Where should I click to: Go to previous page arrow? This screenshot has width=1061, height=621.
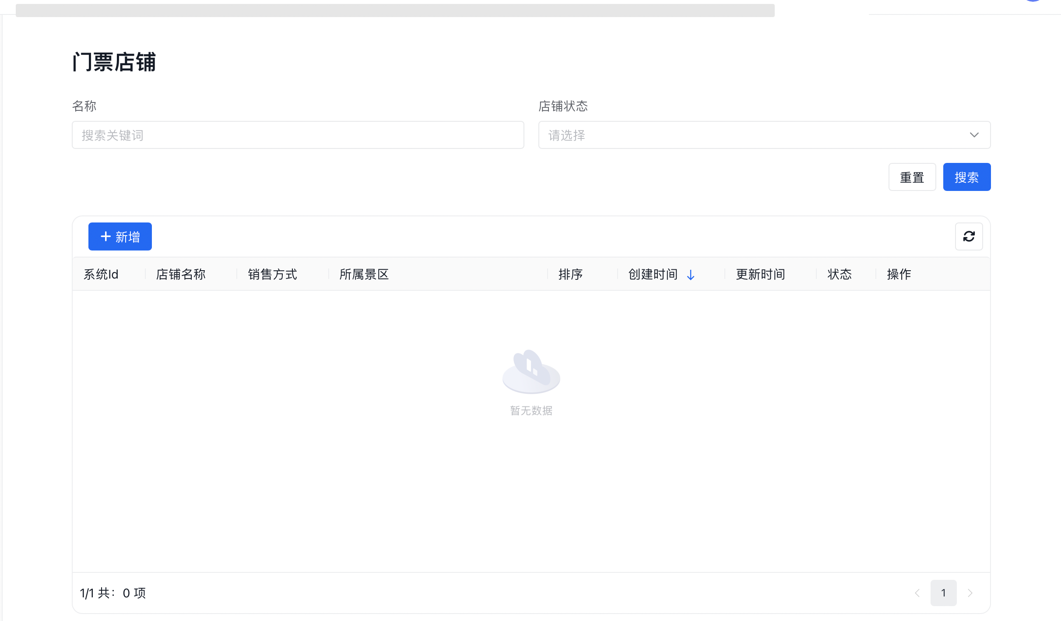click(x=917, y=593)
